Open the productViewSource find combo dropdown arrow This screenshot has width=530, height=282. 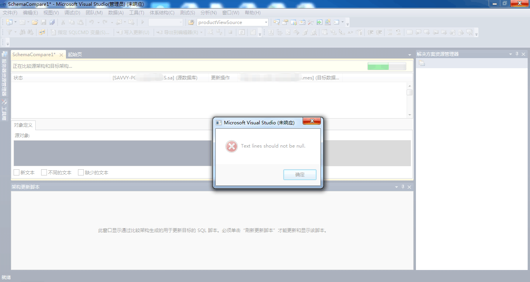[x=266, y=22]
